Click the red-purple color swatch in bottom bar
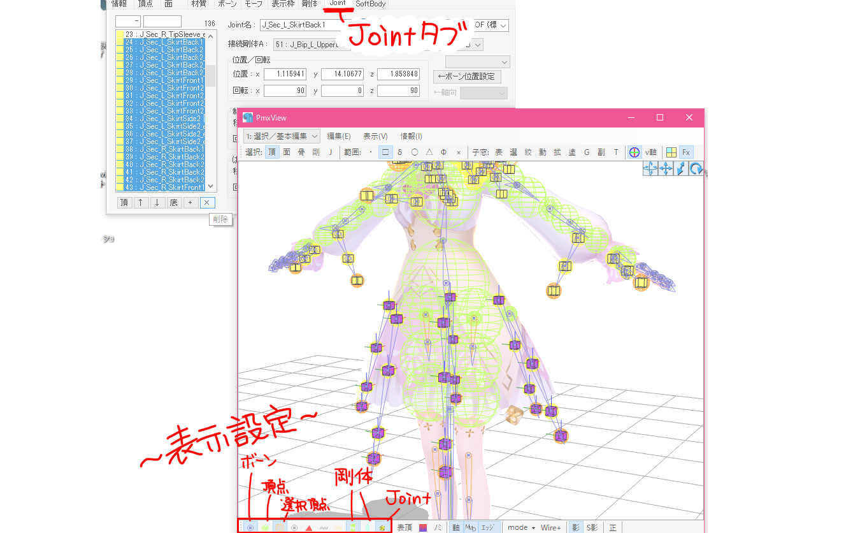The image size is (860, 533). tap(422, 527)
